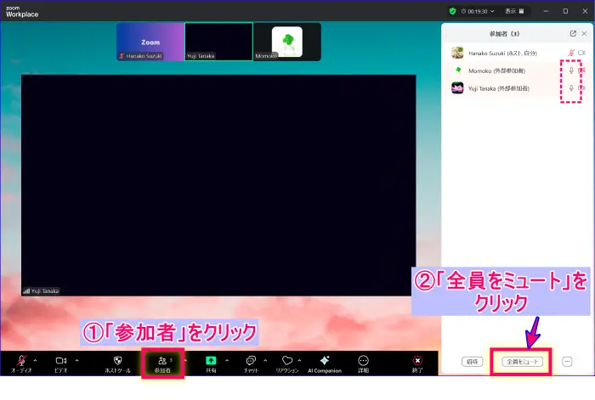Expand the audio options caret

33,360
